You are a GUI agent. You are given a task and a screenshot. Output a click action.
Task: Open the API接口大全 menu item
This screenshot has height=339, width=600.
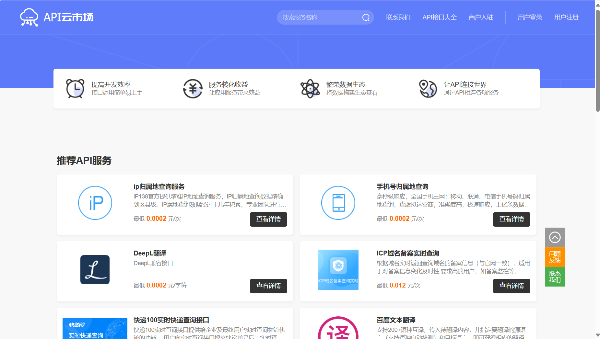click(x=440, y=17)
